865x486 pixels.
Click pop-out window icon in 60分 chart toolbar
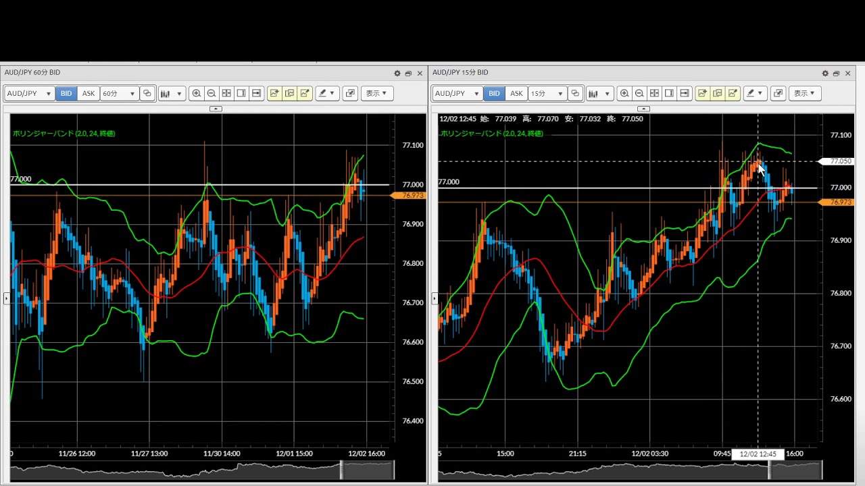350,93
